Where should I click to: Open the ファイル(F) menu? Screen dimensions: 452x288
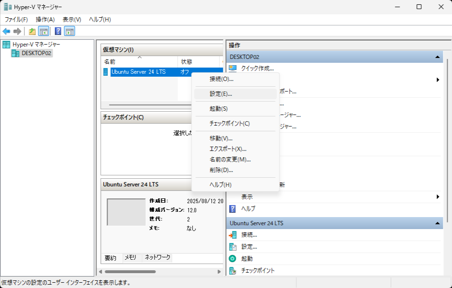click(x=16, y=20)
